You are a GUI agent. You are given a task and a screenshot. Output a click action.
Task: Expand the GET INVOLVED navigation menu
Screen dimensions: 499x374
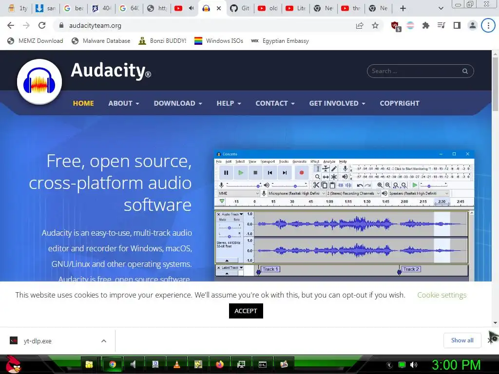coord(337,103)
